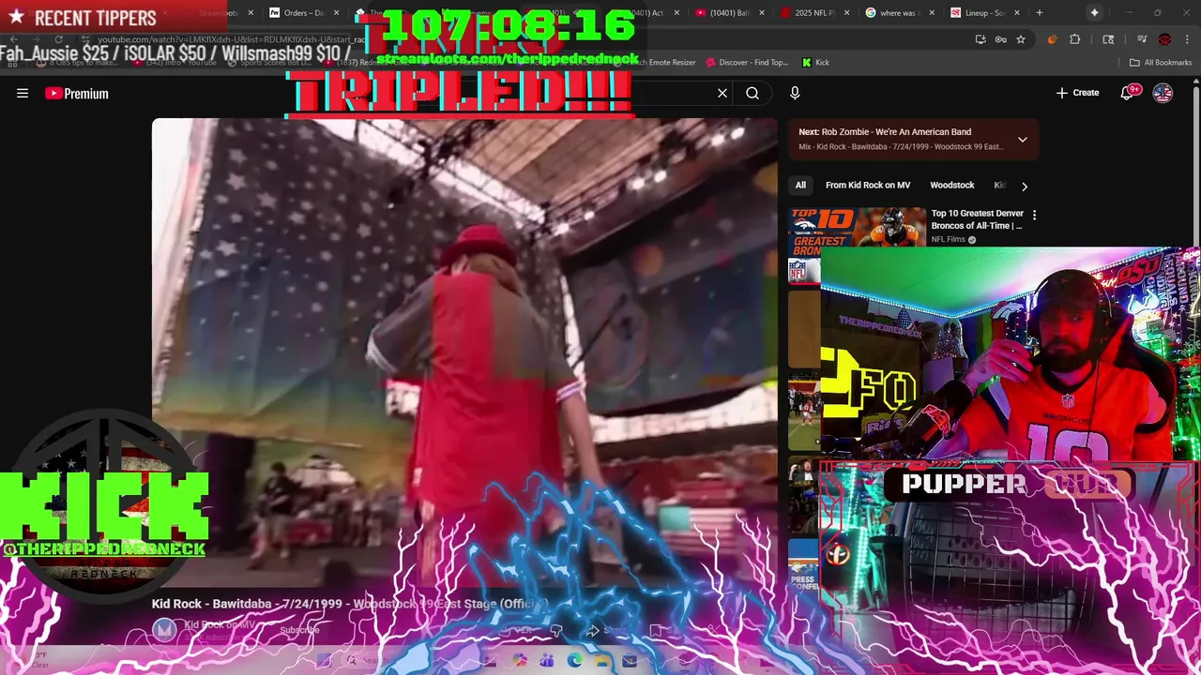Open the password key icon in address bar
The width and height of the screenshot is (1201, 675).
(x=1001, y=39)
